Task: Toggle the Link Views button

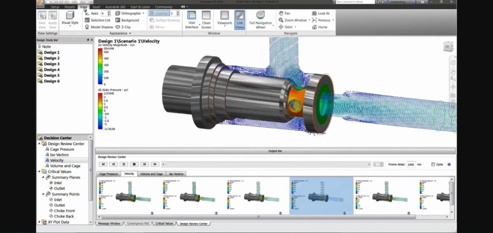Action: click(240, 20)
